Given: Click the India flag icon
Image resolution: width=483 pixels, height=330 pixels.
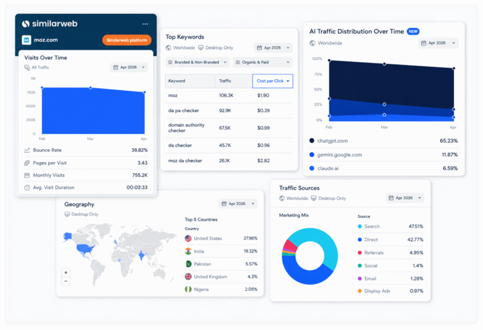Looking at the screenshot, I should pyautogui.click(x=188, y=251).
